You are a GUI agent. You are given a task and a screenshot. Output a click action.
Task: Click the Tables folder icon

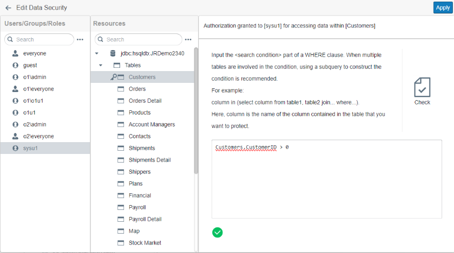[117, 65]
